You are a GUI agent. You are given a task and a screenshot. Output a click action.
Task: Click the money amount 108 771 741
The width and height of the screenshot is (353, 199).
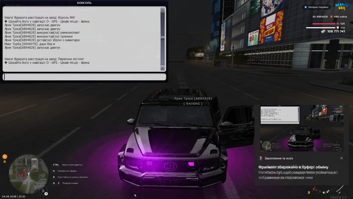(x=336, y=31)
